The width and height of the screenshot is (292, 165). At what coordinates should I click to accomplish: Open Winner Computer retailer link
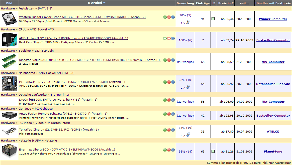pyautogui.click(x=273, y=19)
